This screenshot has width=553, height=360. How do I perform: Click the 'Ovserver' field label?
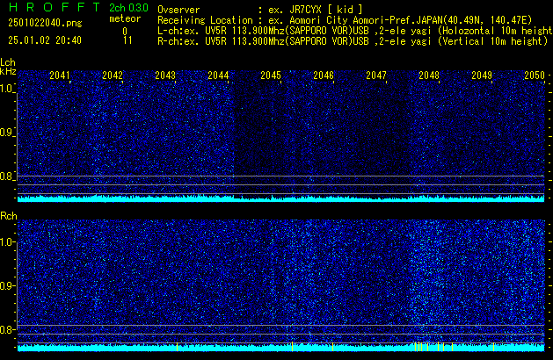click(x=178, y=10)
